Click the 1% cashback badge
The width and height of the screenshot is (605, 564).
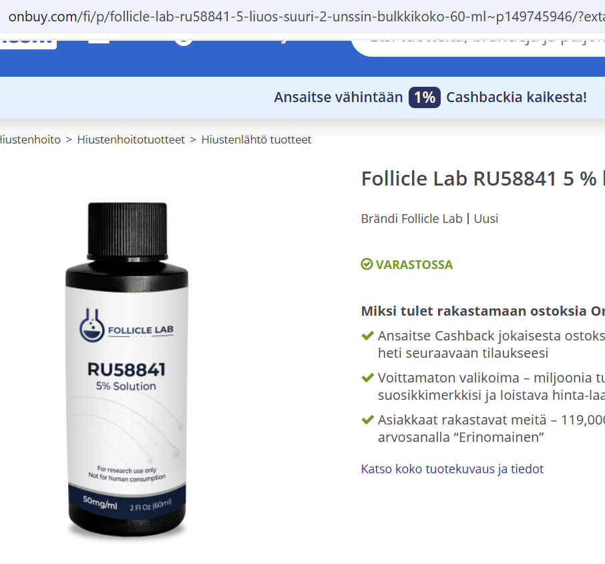click(x=425, y=97)
